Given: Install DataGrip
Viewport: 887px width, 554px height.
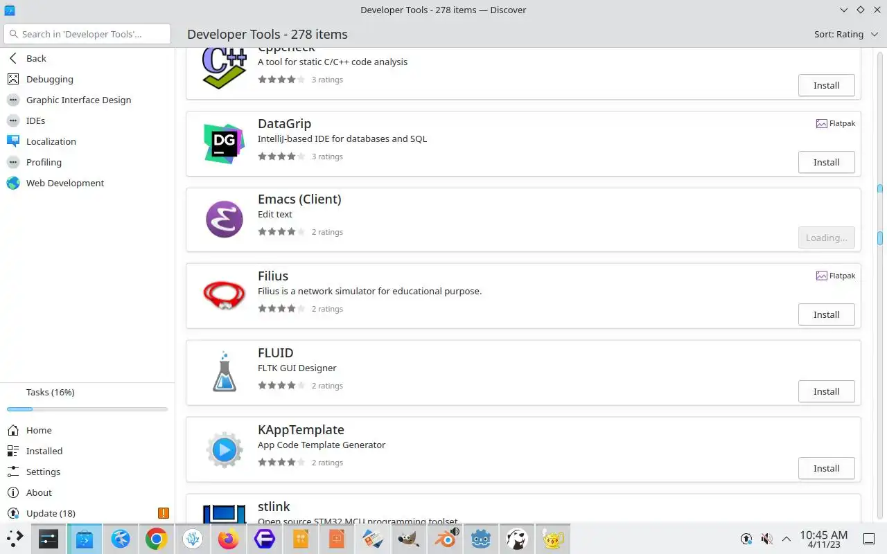Looking at the screenshot, I should (826, 162).
